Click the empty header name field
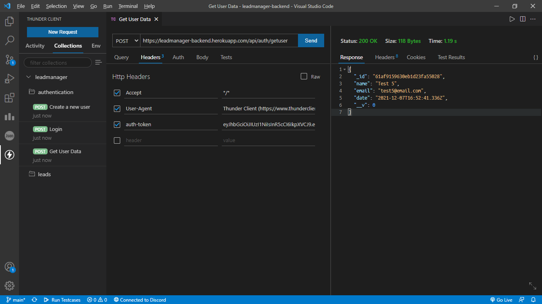Viewport: 542px width, 304px height. tap(171, 140)
